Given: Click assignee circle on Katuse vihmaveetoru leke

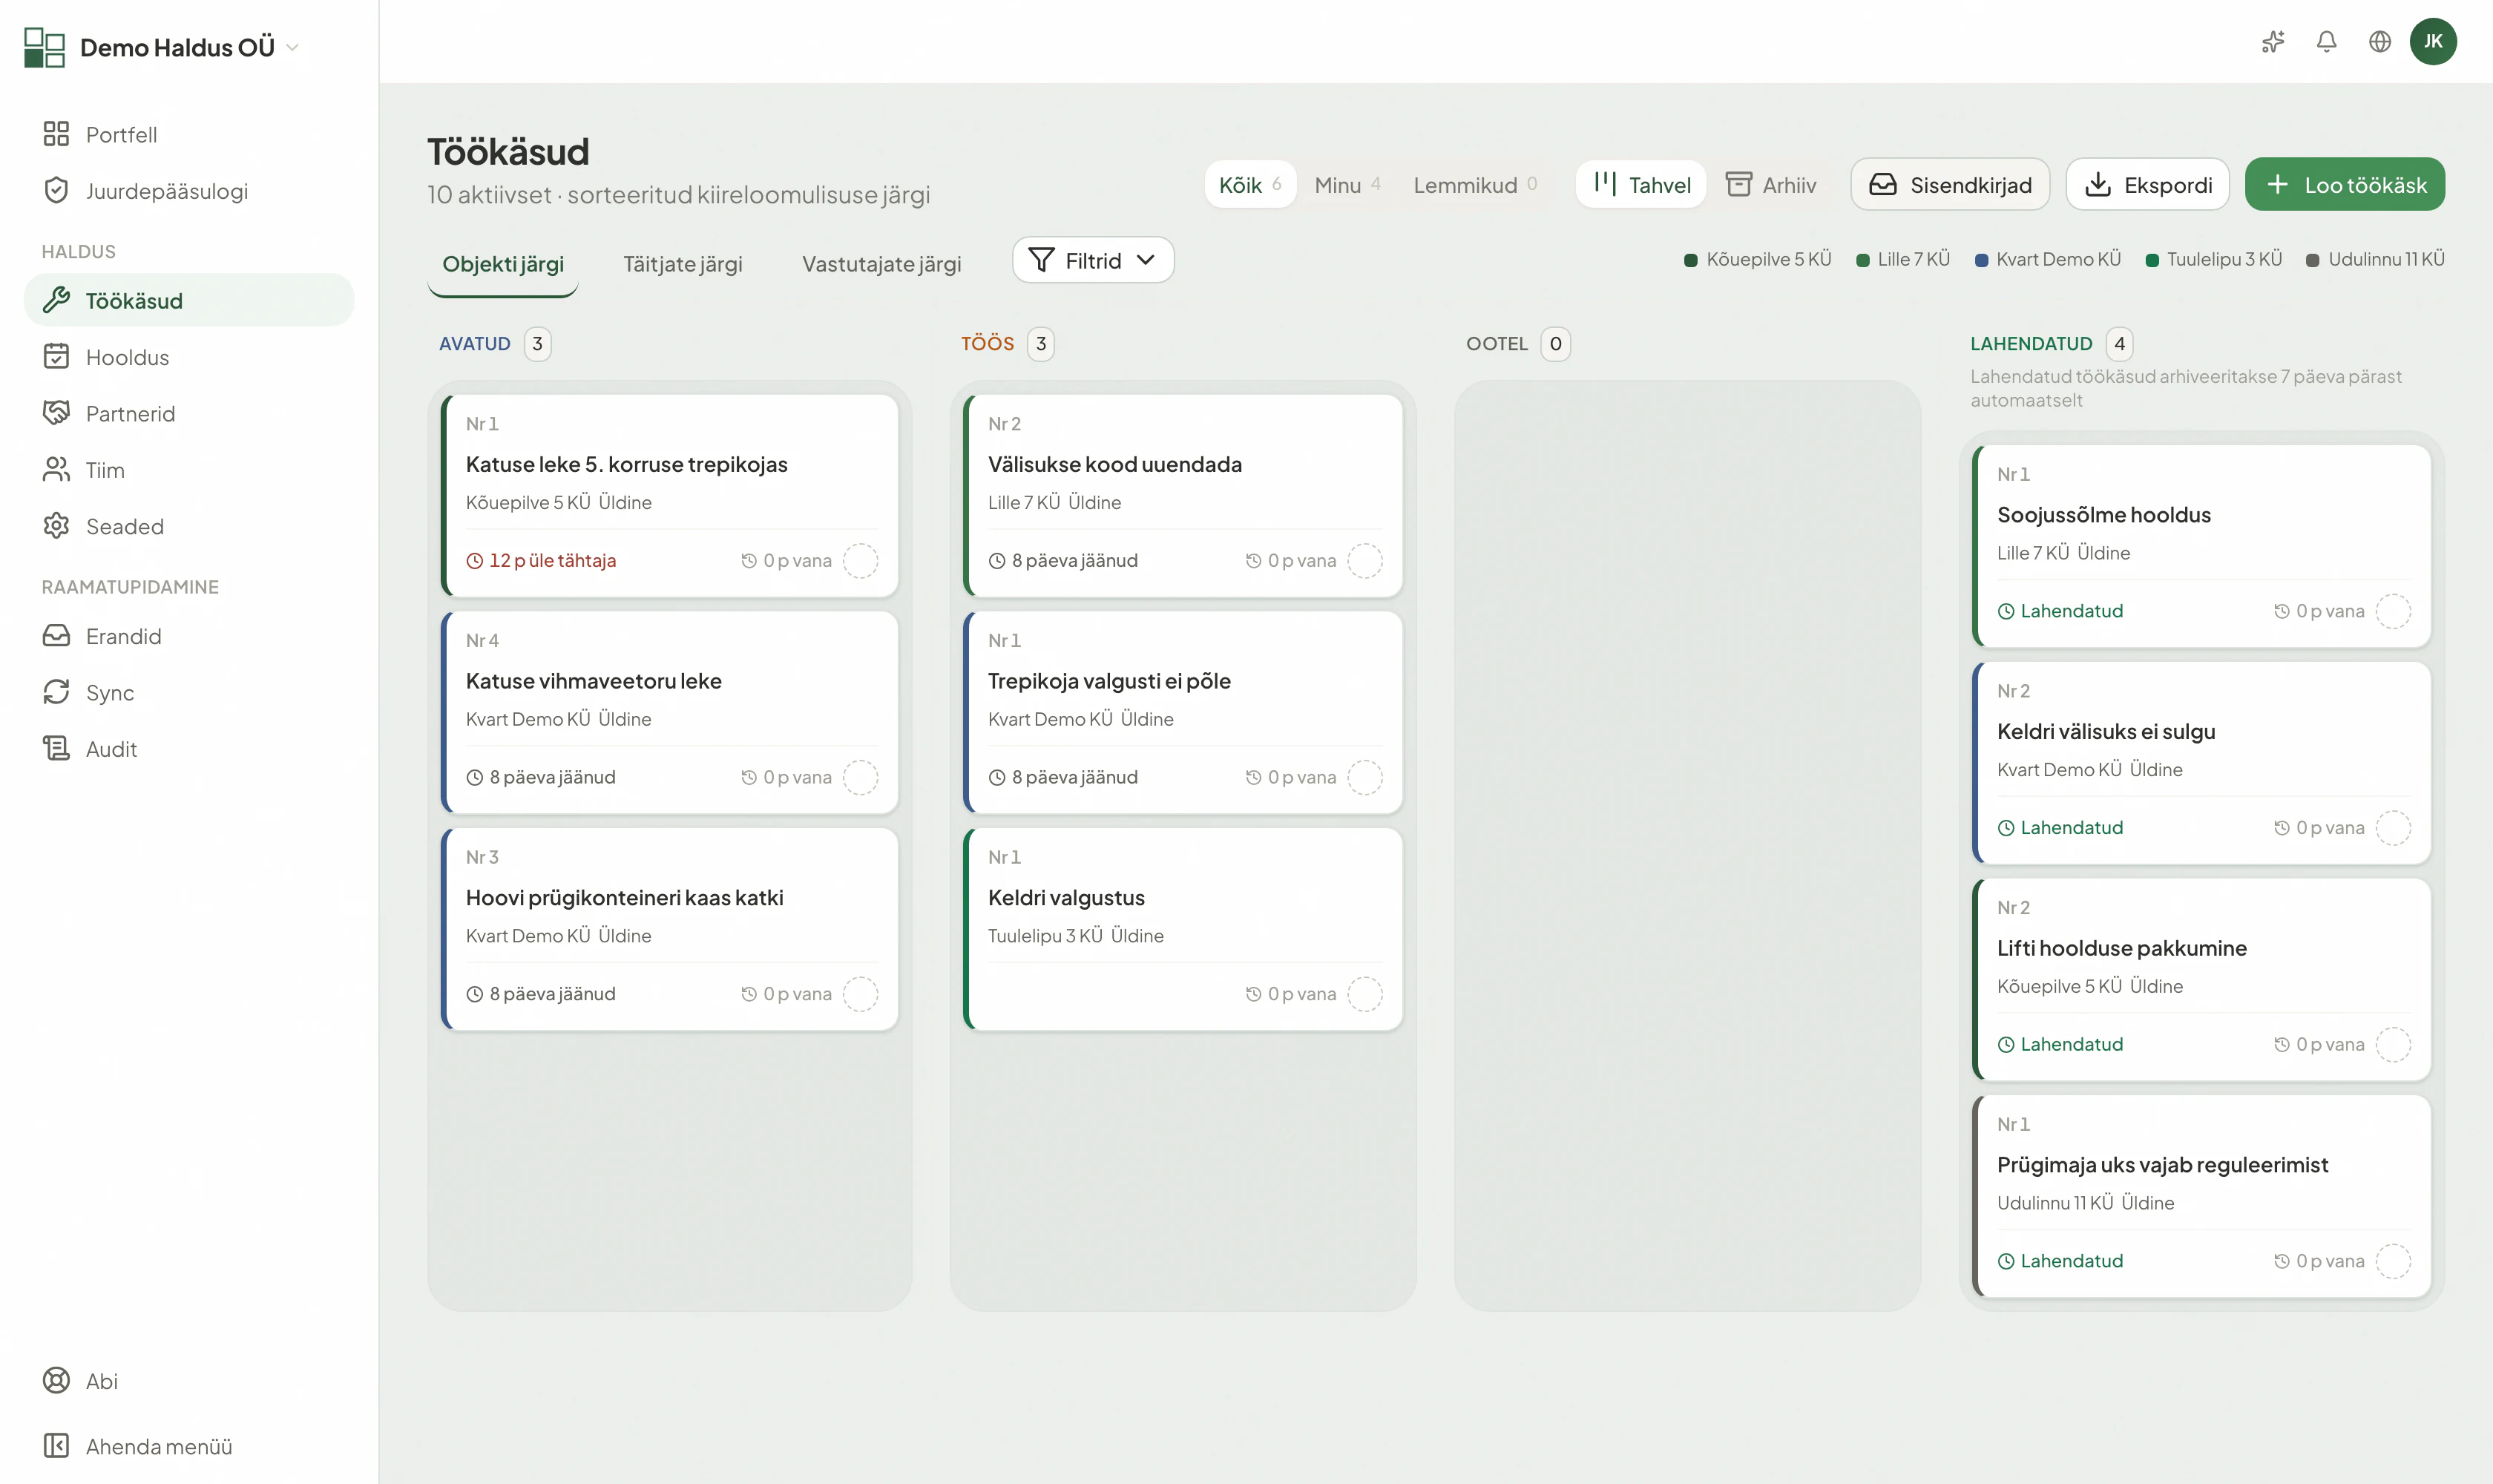Looking at the screenshot, I should coord(860,777).
